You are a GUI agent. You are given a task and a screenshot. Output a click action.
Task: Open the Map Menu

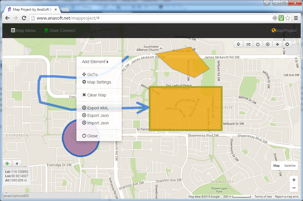[x=23, y=31]
